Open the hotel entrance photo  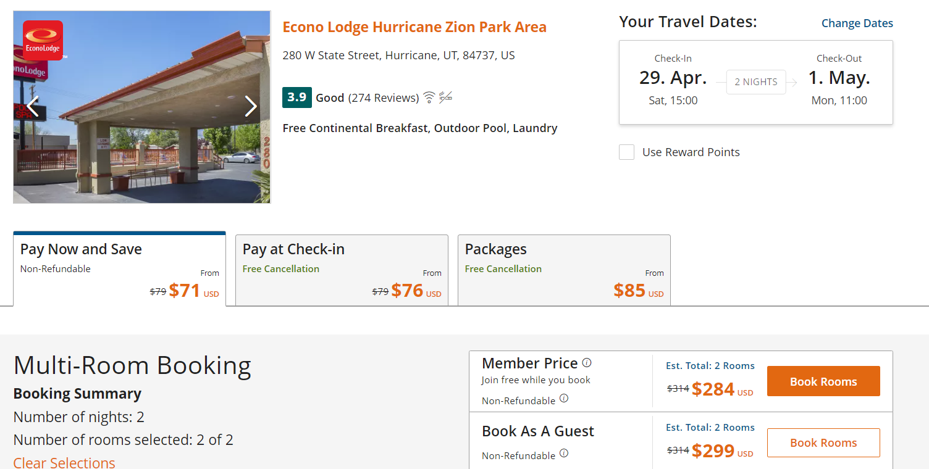pos(141,107)
